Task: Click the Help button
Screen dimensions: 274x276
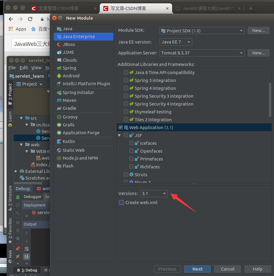Action: (x=257, y=269)
